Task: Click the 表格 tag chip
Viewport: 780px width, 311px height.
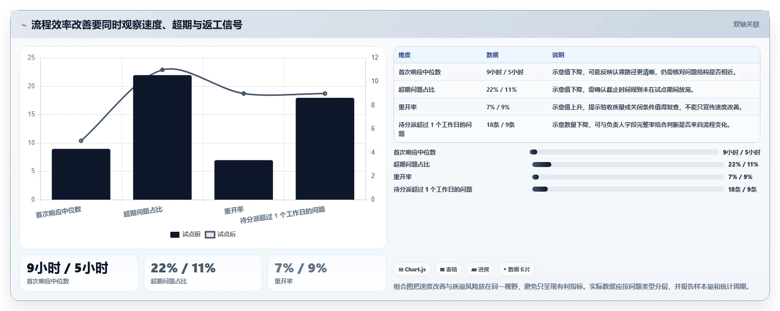Action: (448, 269)
